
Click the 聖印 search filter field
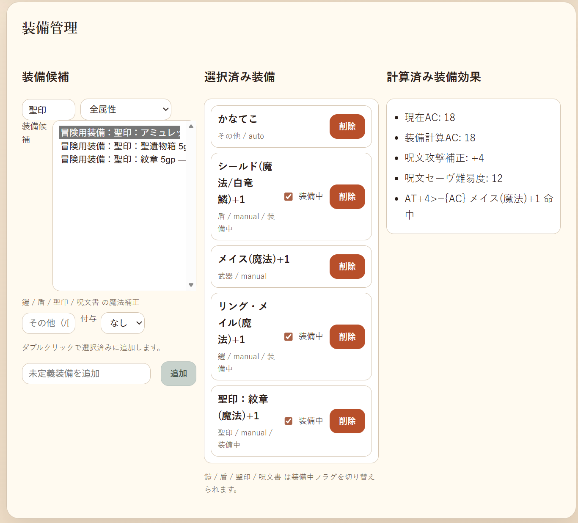click(48, 109)
